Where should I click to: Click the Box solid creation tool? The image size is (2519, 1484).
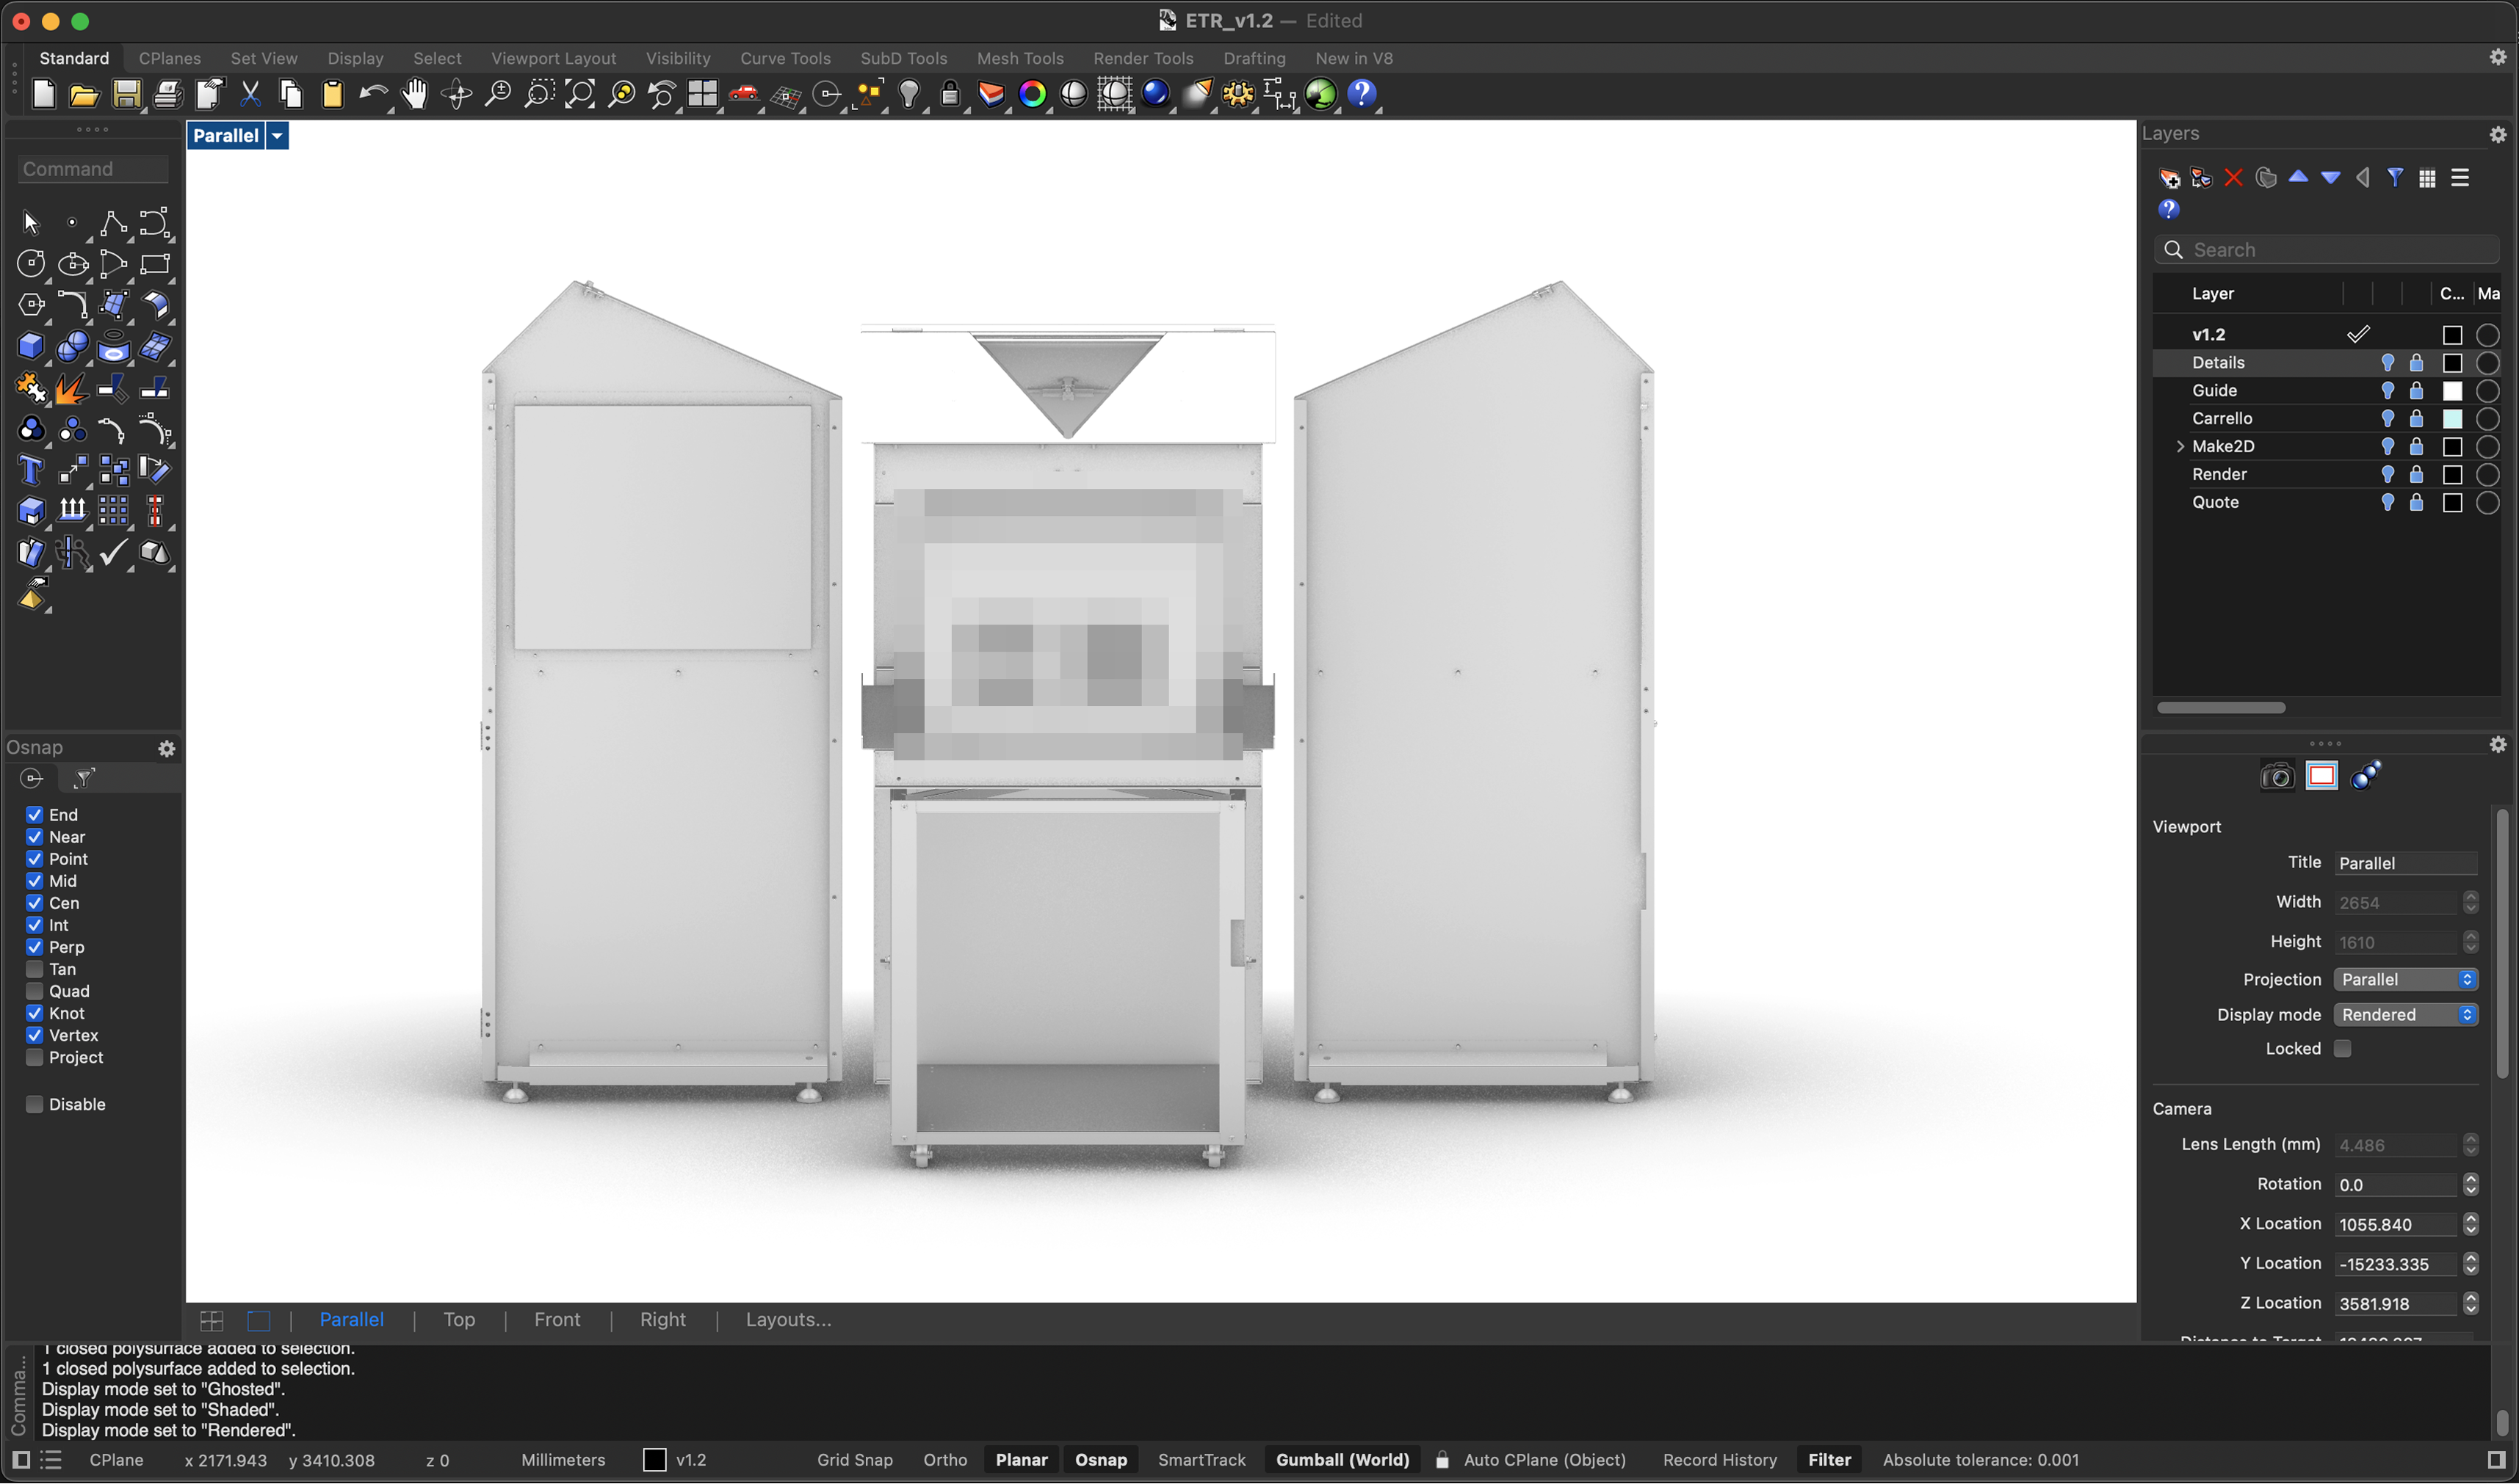[x=30, y=347]
